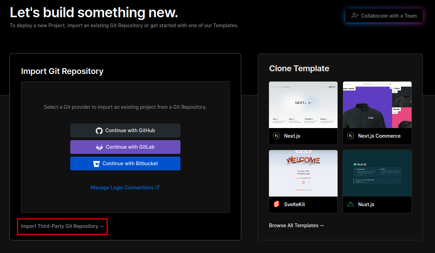Open the Next.js template preview thumbnail

click(303, 105)
